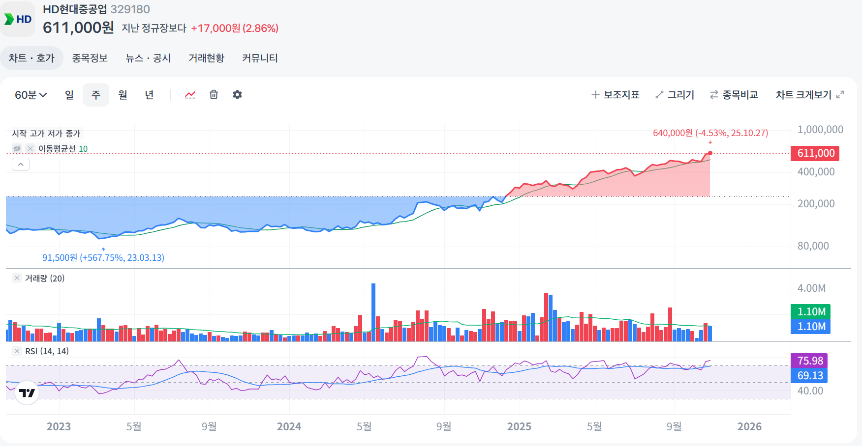Viewport: 862px width, 446px height.
Task: Switch chart type with the line icon
Action: click(190, 95)
